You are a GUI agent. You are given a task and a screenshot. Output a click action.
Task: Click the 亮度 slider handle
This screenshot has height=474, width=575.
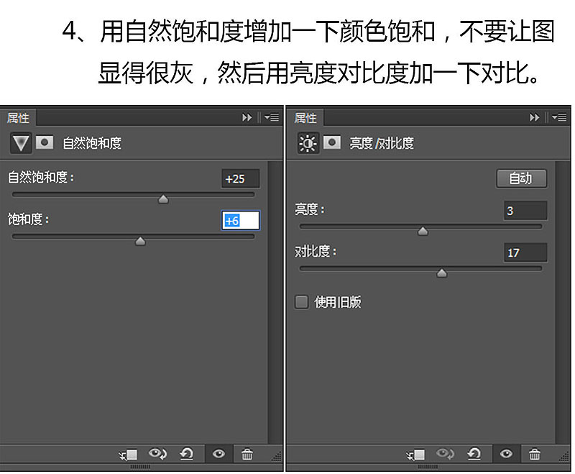pyautogui.click(x=423, y=231)
